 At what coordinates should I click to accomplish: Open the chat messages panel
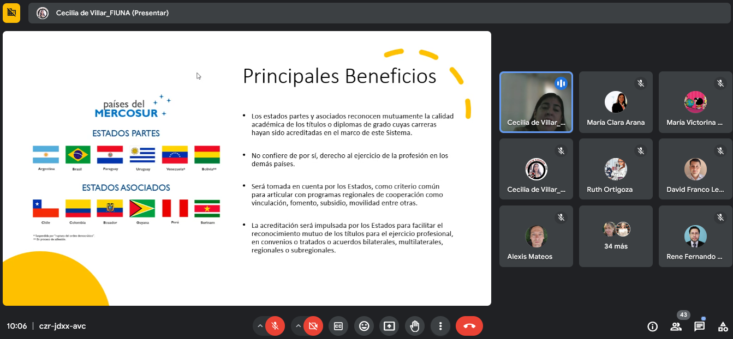pos(699,326)
